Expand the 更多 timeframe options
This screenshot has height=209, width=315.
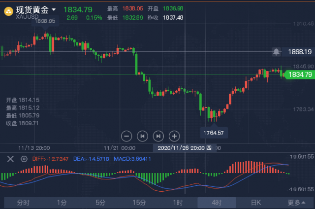pos(296,203)
